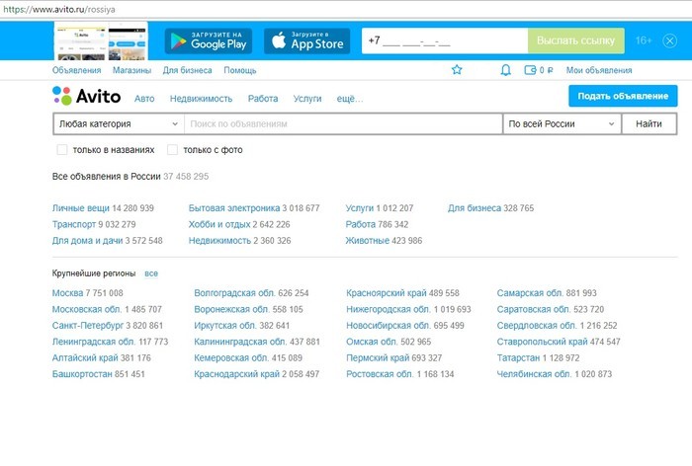The image size is (692, 466).
Task: Select Услуги header tab
Action: click(x=307, y=99)
